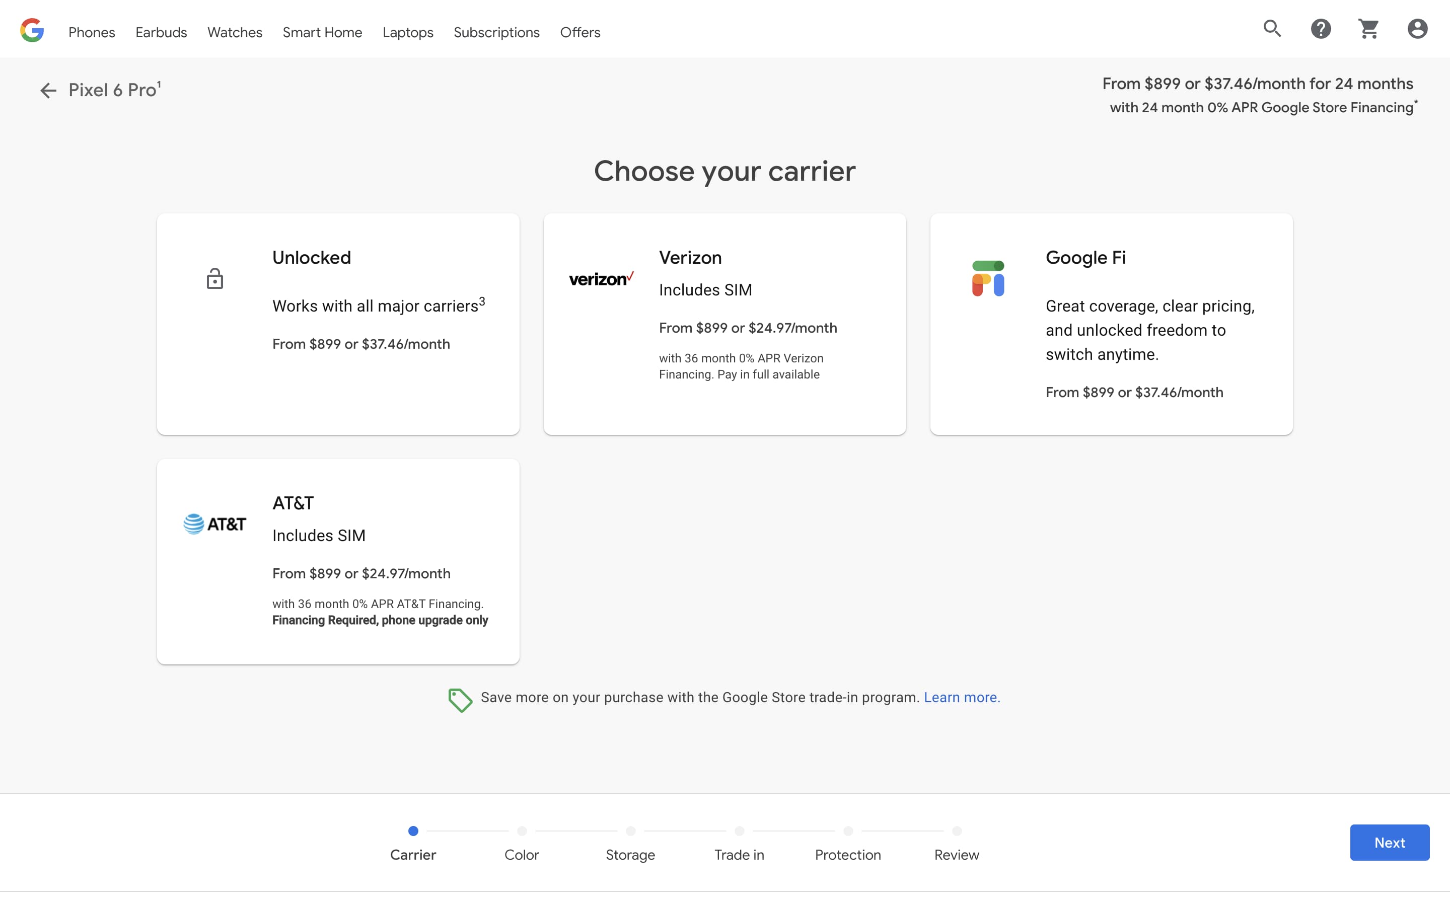This screenshot has height=906, width=1450.
Task: Select the Unlocked carrier option
Action: pos(338,324)
